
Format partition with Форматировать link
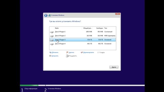(x=89, y=52)
